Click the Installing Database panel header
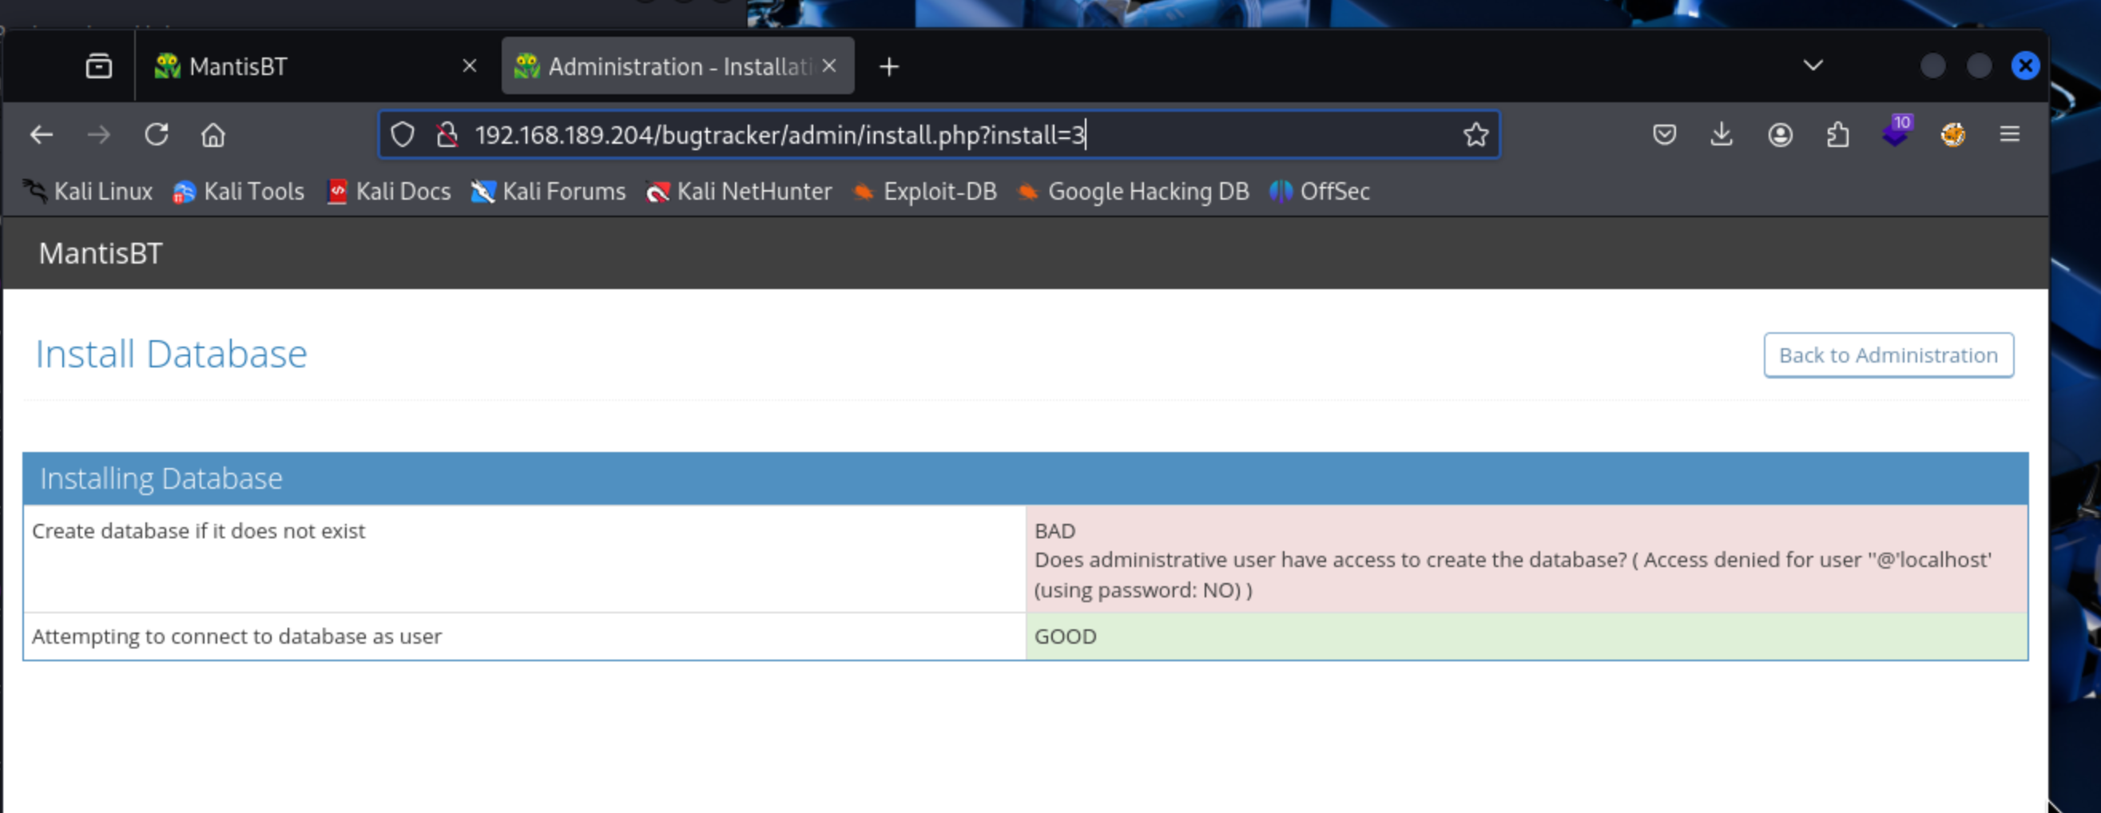 pyautogui.click(x=1025, y=478)
